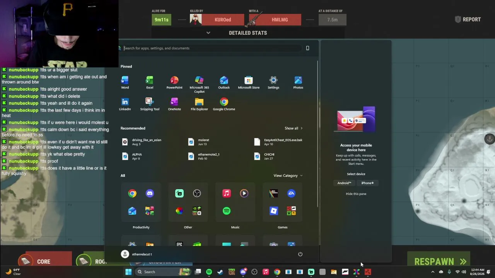The width and height of the screenshot is (495, 278).
Task: Open Discord in the Productivity category
Action: tap(150, 193)
